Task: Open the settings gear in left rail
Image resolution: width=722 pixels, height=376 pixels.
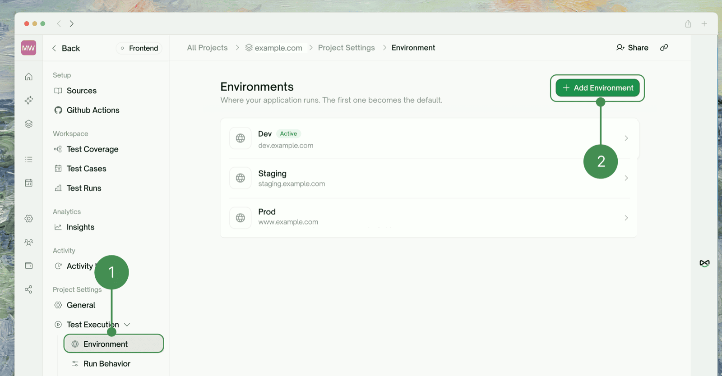Action: (x=28, y=219)
